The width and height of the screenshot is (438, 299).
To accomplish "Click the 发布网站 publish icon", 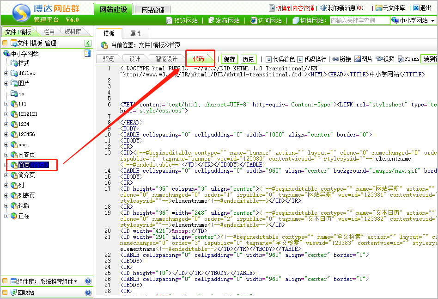I will tap(212, 20).
